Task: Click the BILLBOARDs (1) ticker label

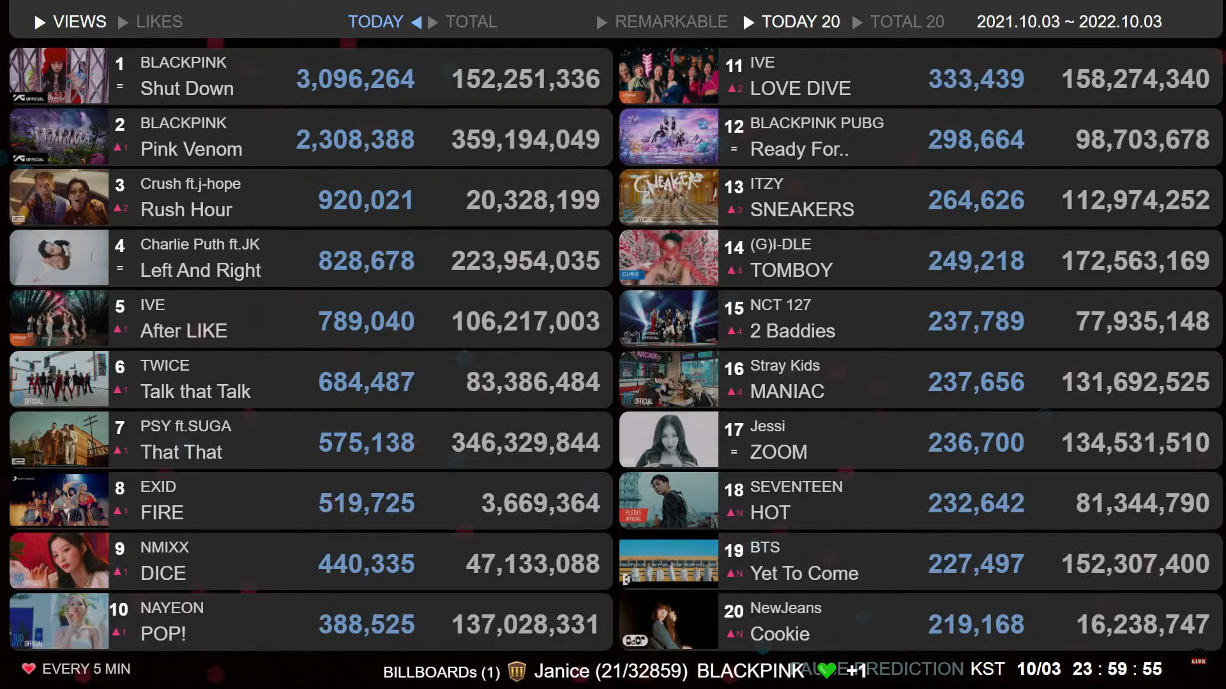Action: click(441, 672)
